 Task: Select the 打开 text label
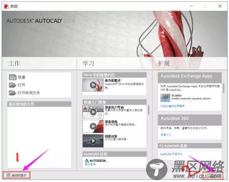click(21, 85)
